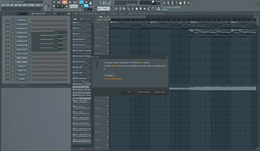Image resolution: width=260 pixels, height=151 pixels.
Task: Toggle first step of Touhou channel
Action: pyautogui.click(x=32, y=79)
